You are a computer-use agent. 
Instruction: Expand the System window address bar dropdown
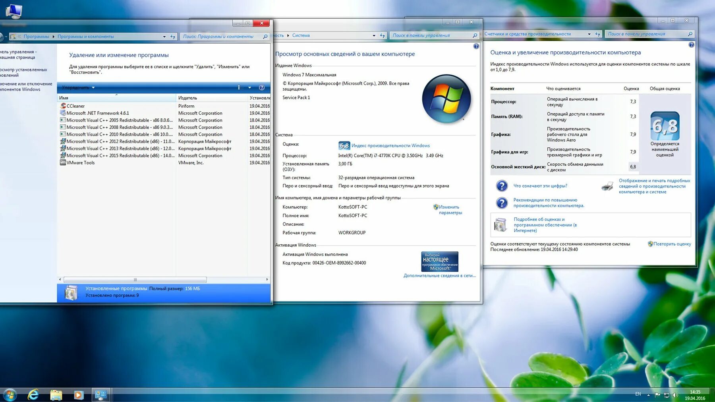(x=374, y=35)
